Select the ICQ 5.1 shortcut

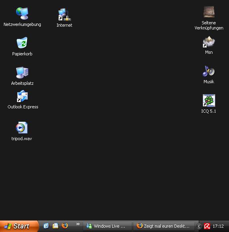pyautogui.click(x=209, y=104)
